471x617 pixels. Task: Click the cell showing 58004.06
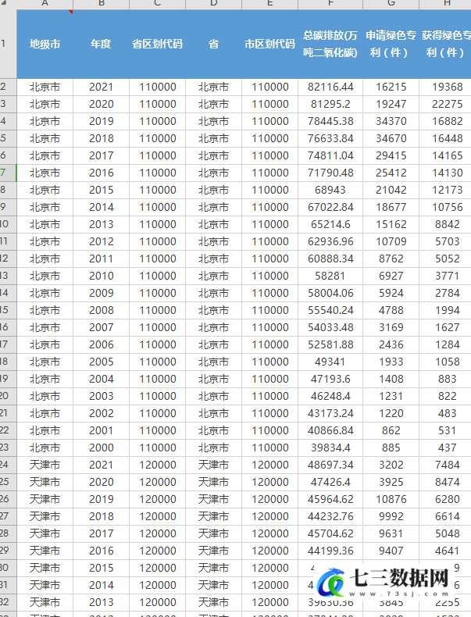click(330, 293)
